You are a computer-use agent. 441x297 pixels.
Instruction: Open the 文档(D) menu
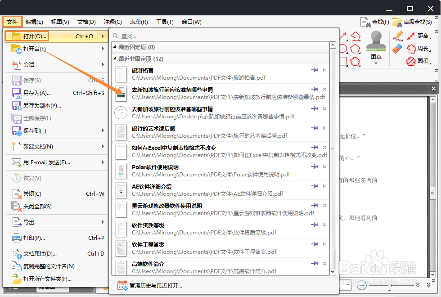[x=86, y=22]
